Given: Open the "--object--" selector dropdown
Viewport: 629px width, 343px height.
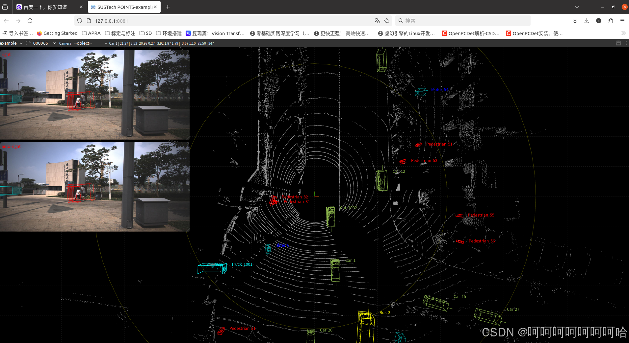Looking at the screenshot, I should tap(91, 43).
